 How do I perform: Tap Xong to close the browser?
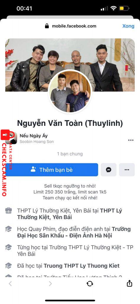click(128, 26)
